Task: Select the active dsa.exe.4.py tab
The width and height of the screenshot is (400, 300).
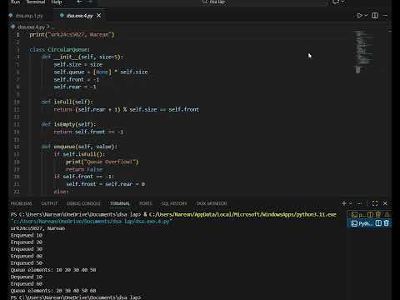Action: (79, 16)
